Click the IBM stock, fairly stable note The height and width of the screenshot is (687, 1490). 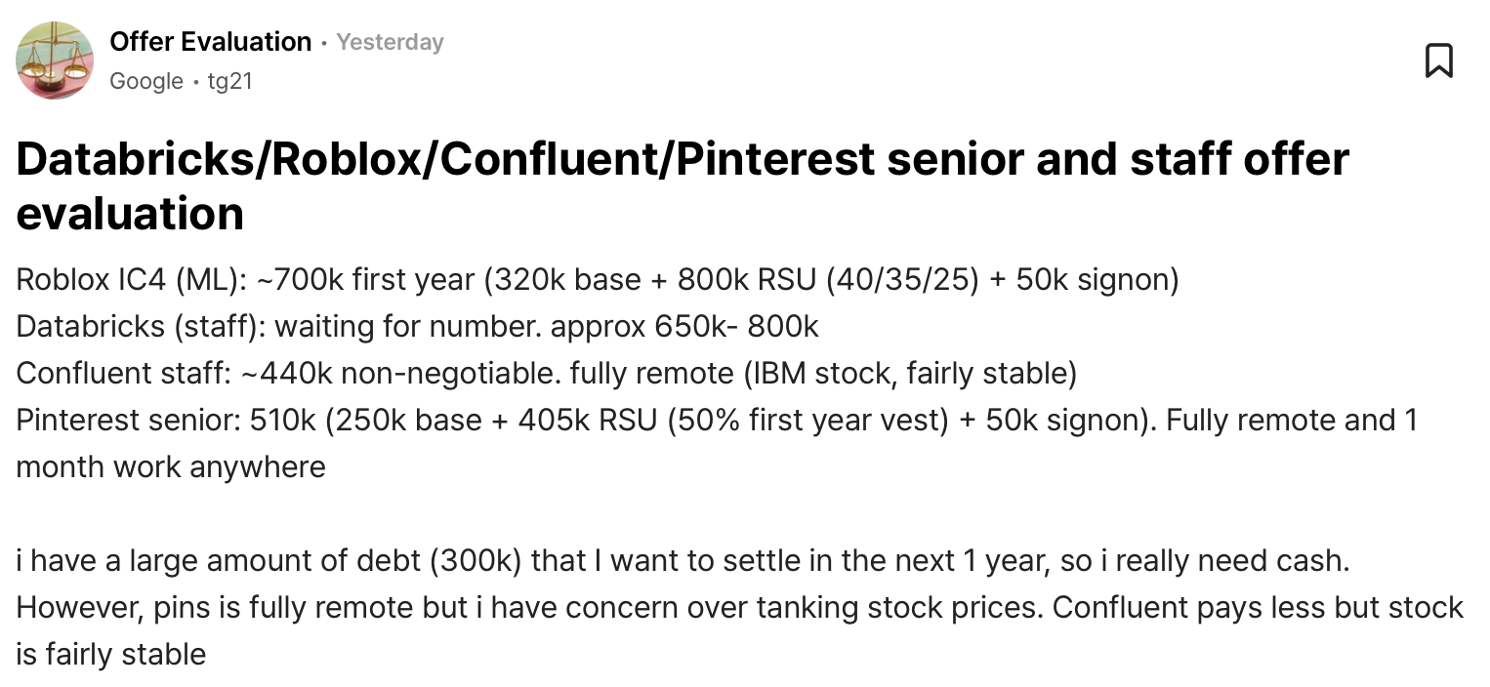909,373
